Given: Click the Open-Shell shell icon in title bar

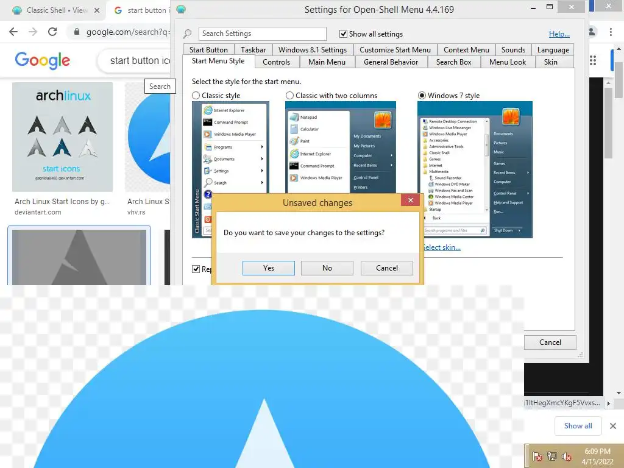Looking at the screenshot, I should [181, 9].
